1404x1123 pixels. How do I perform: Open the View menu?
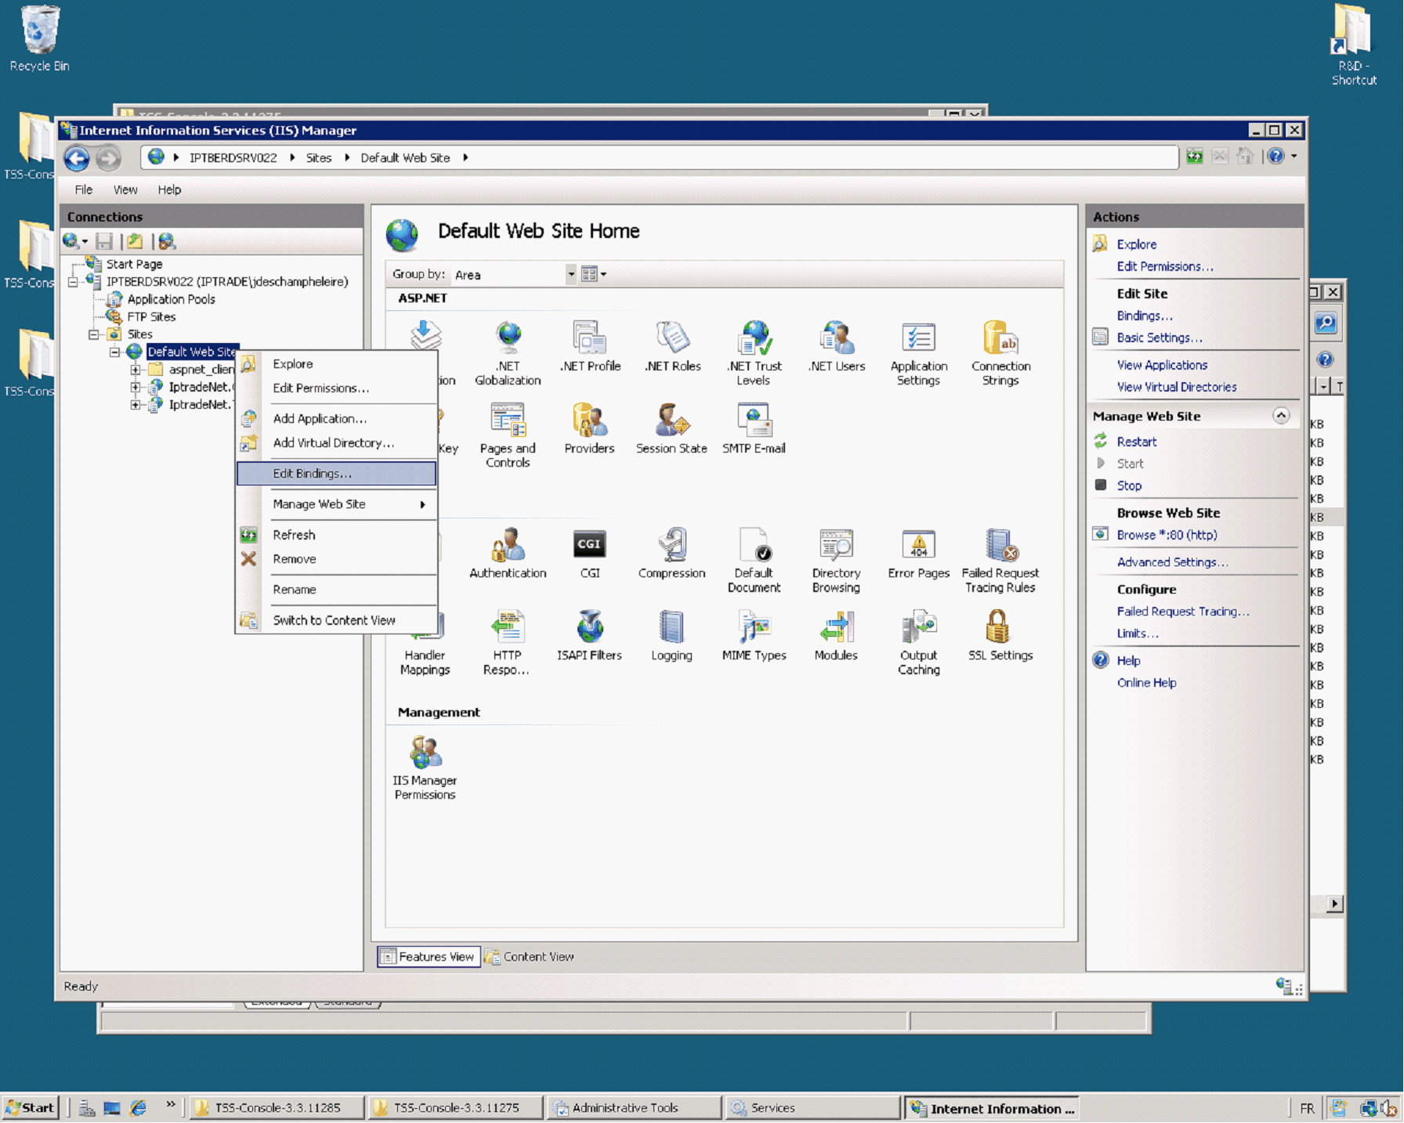(x=125, y=189)
